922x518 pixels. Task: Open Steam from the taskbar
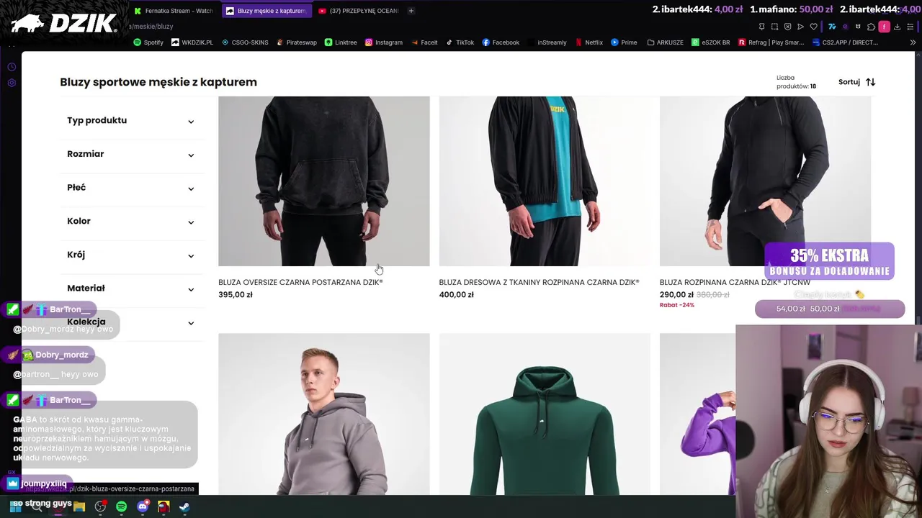(x=184, y=506)
